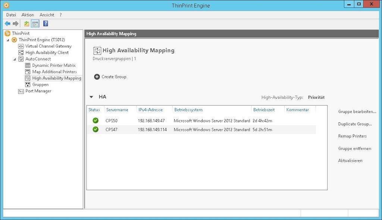Click the AutoConnect node icon

[21, 59]
